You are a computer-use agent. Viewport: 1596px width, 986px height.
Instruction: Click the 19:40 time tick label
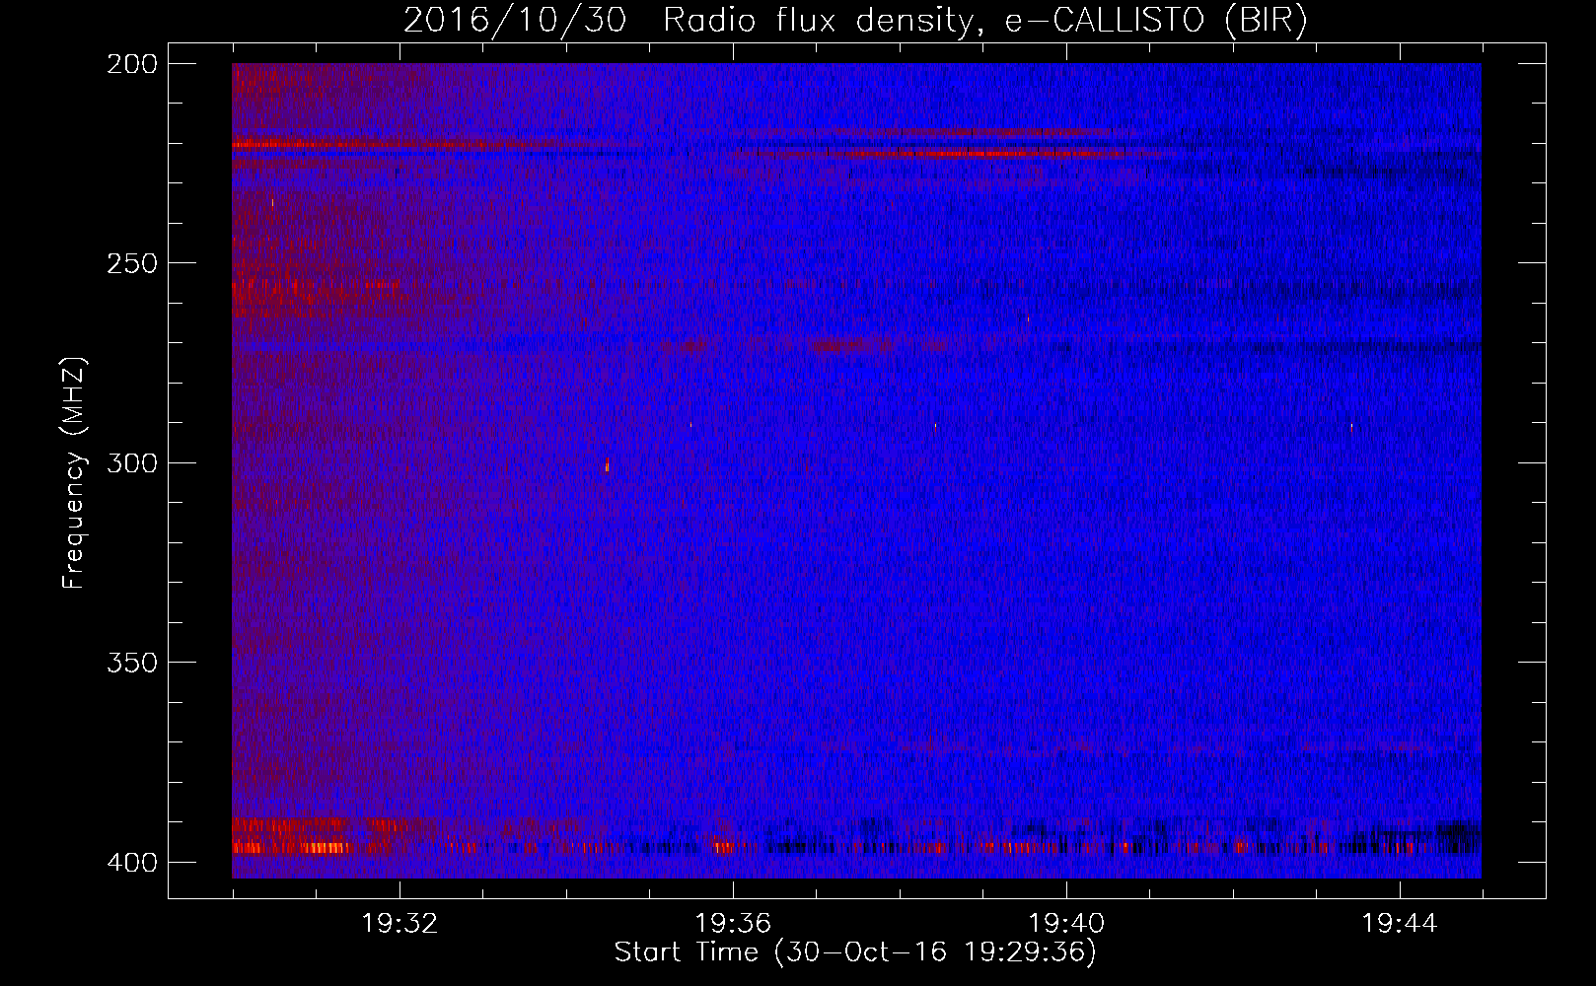click(1066, 924)
